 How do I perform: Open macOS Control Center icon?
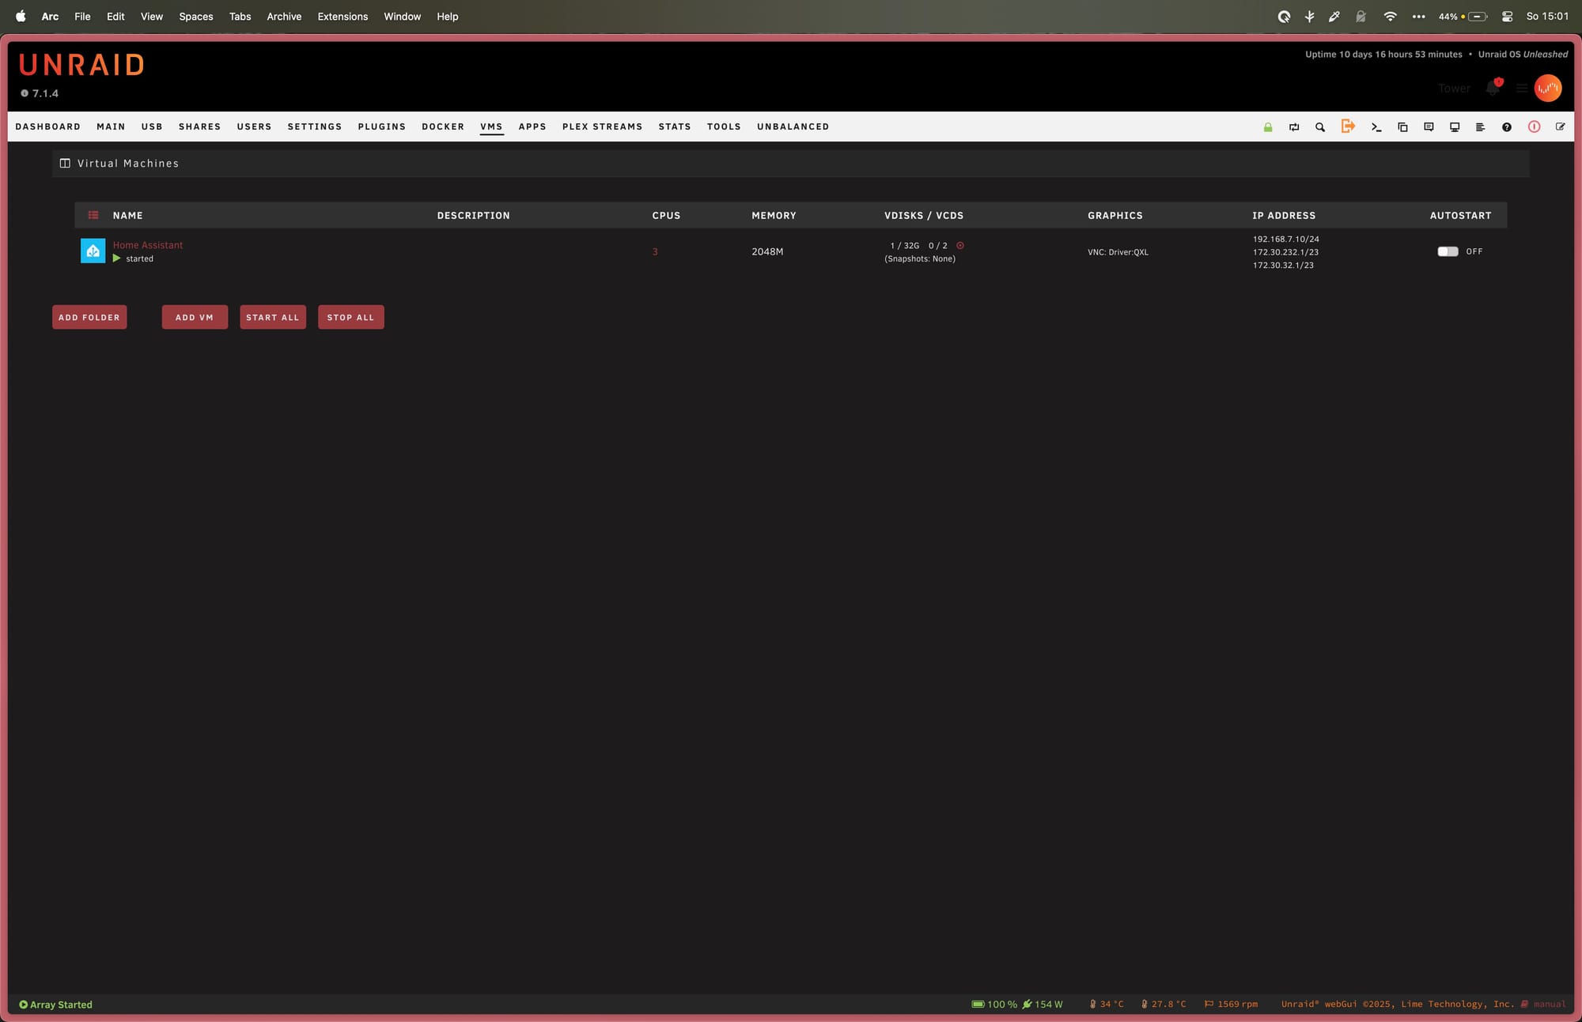pyautogui.click(x=1508, y=16)
